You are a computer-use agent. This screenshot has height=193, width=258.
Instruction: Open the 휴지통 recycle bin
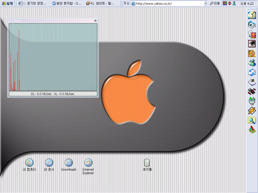pyautogui.click(x=147, y=163)
